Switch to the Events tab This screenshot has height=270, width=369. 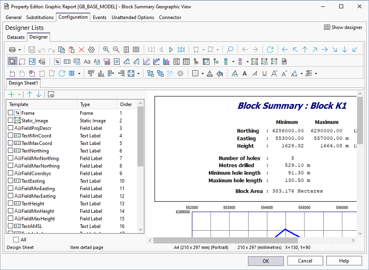tap(100, 18)
